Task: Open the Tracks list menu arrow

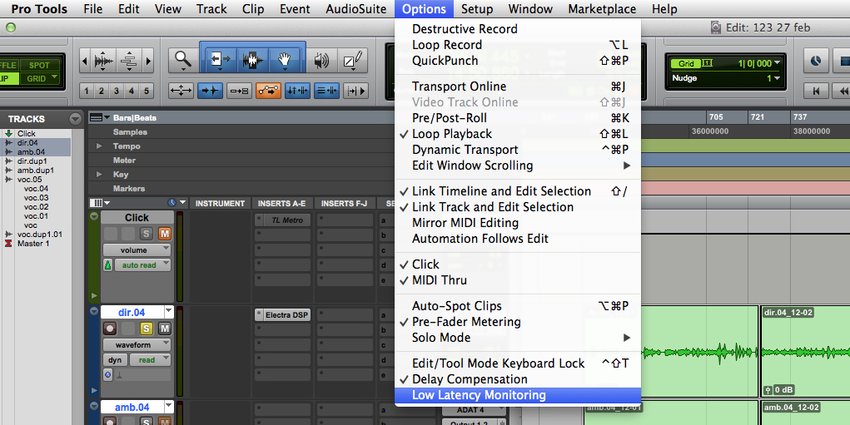Action: pyautogui.click(x=76, y=119)
